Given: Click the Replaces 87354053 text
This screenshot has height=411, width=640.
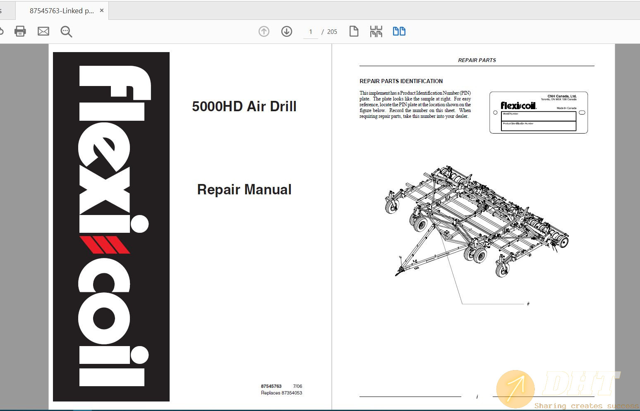Looking at the screenshot, I should click(x=282, y=393).
